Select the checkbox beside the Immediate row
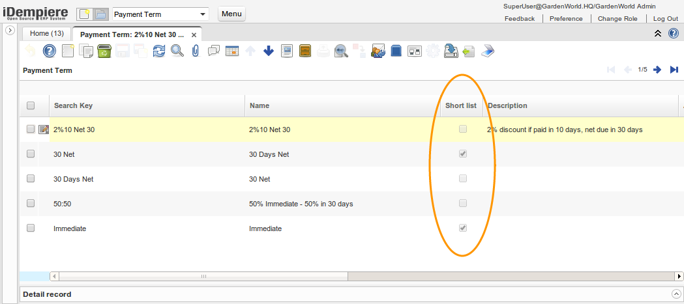This screenshot has height=304, width=684. (31, 228)
